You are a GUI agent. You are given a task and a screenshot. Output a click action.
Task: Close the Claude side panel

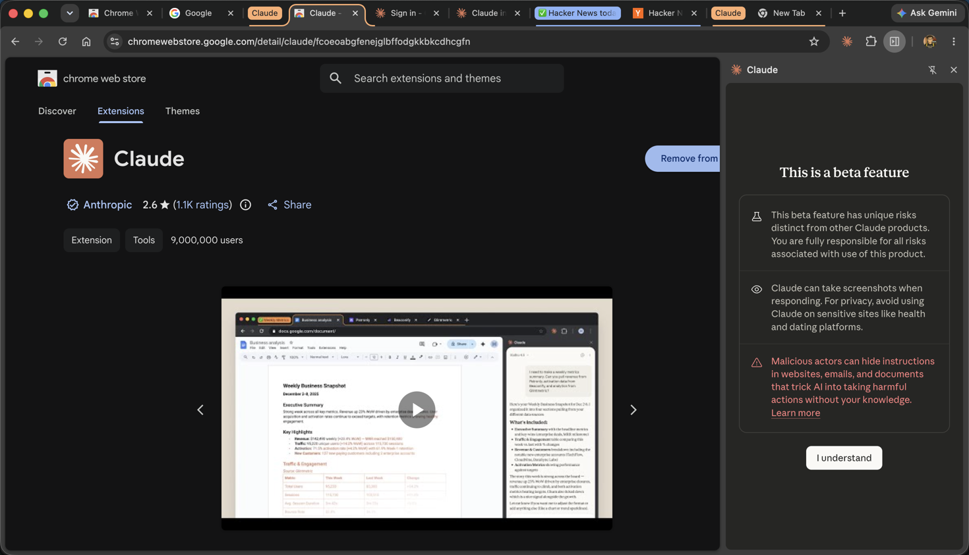pos(954,70)
